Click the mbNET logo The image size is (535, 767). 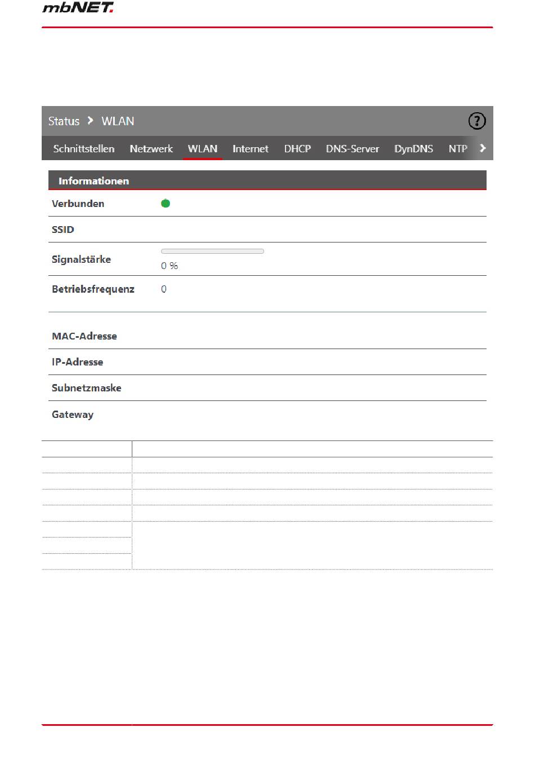tap(78, 7)
